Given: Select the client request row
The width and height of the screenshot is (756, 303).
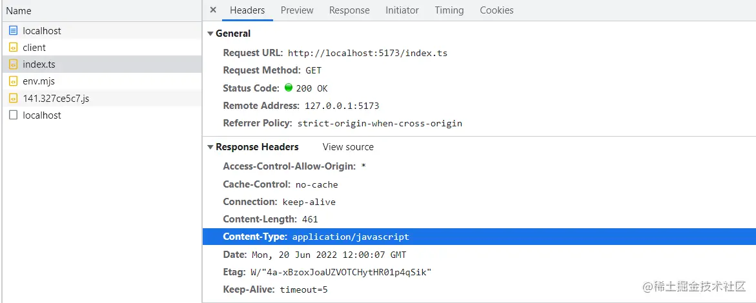Looking at the screenshot, I should (x=101, y=47).
